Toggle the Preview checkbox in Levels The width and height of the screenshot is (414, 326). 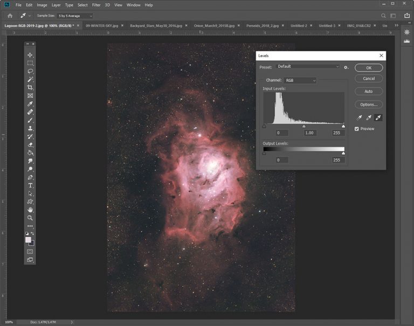click(x=357, y=129)
